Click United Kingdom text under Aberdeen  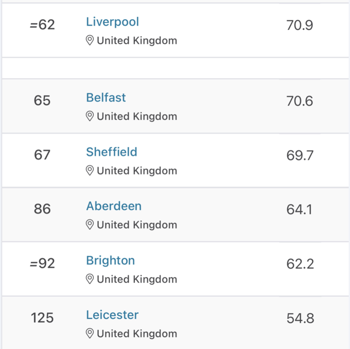(137, 225)
